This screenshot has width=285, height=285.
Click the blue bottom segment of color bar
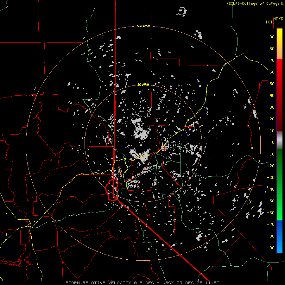click(x=280, y=237)
